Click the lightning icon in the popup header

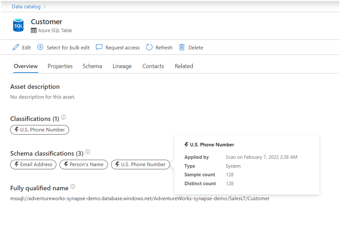click(x=186, y=145)
